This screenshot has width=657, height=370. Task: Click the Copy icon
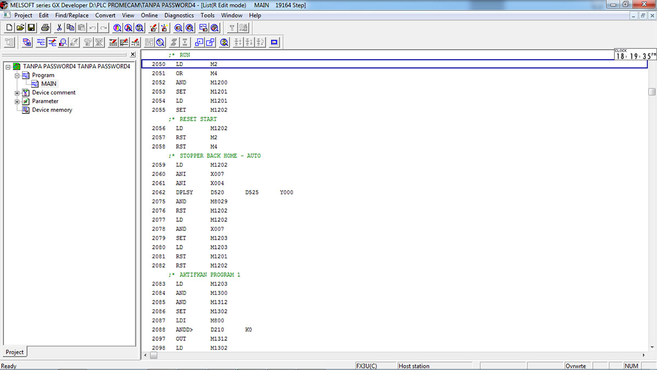pos(71,27)
